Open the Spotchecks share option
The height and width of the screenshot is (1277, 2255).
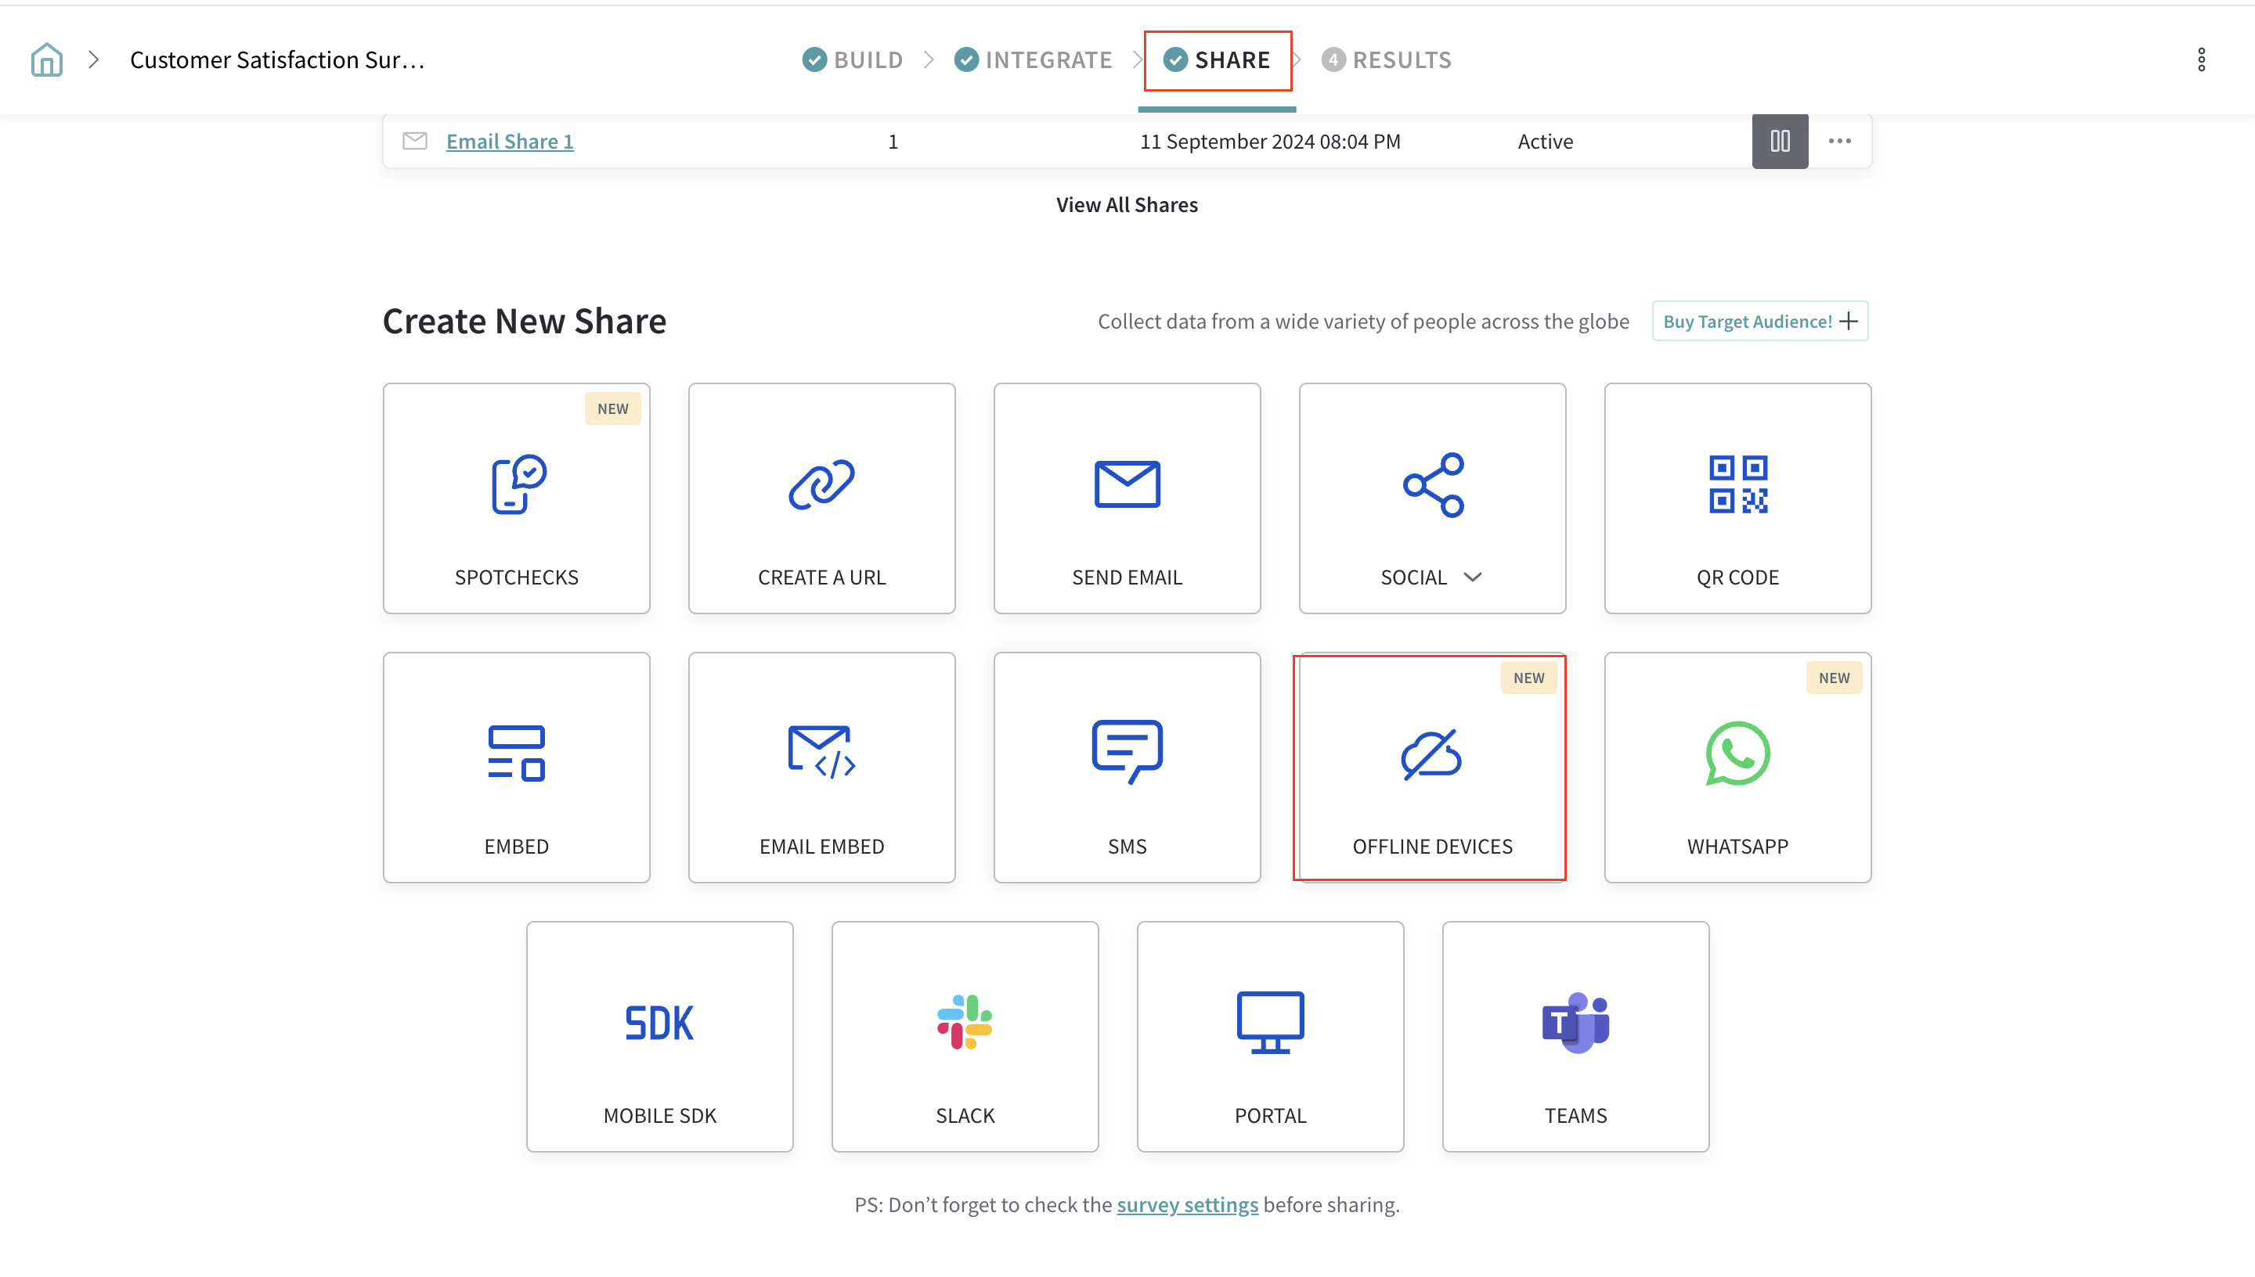click(x=516, y=498)
